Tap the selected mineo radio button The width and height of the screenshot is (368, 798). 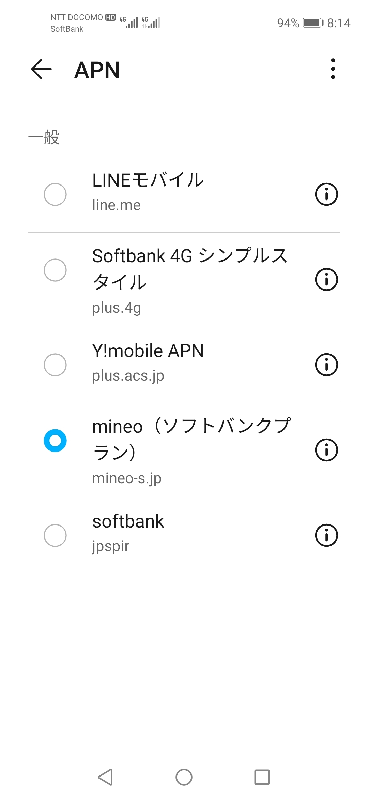[x=55, y=441]
